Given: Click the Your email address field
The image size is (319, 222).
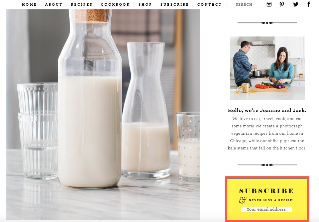Looking at the screenshot, I should (x=266, y=209).
